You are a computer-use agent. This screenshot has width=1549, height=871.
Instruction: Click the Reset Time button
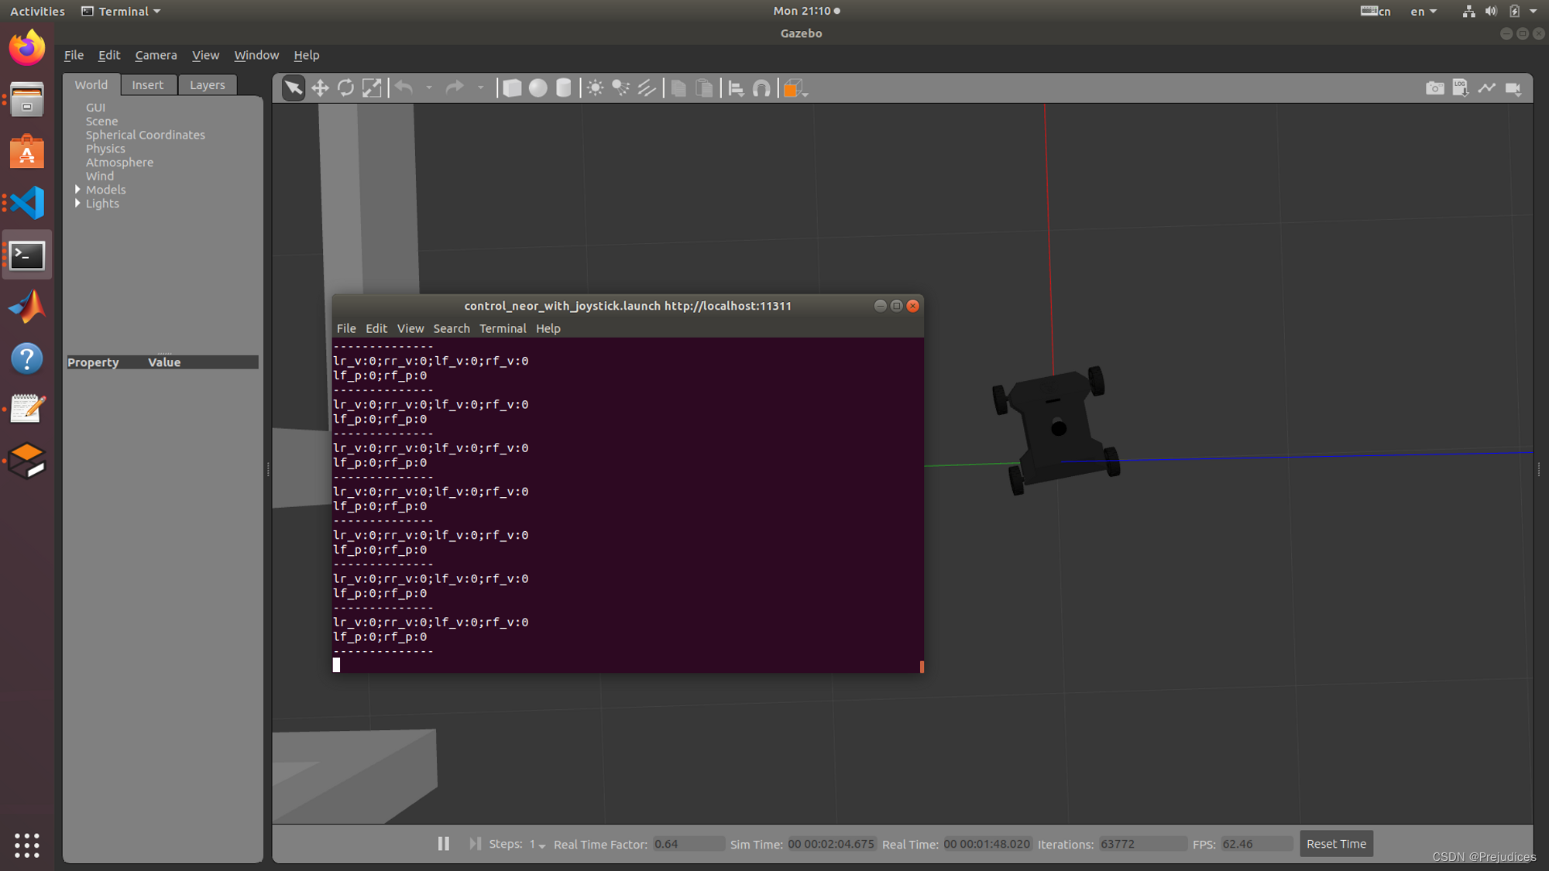pyautogui.click(x=1336, y=843)
